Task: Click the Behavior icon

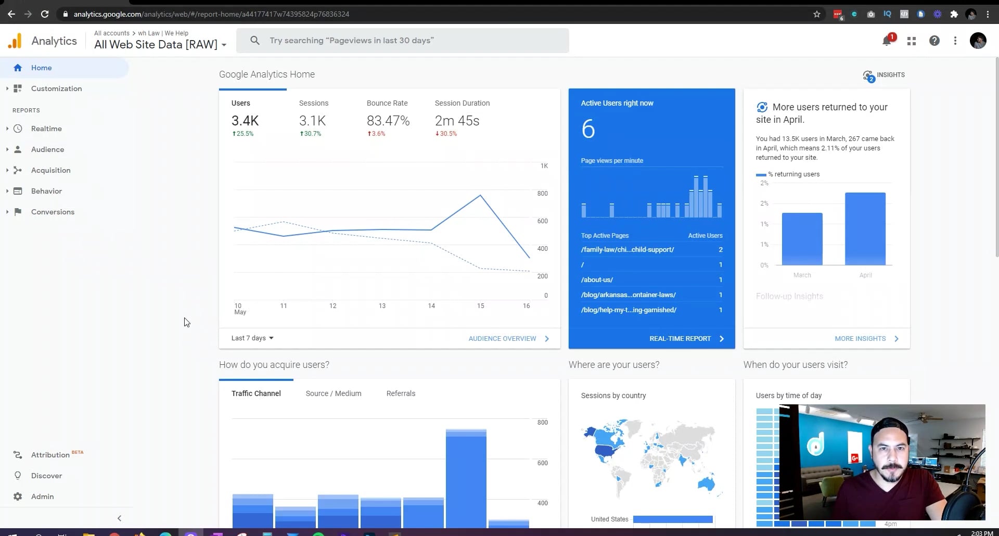Action: point(18,191)
